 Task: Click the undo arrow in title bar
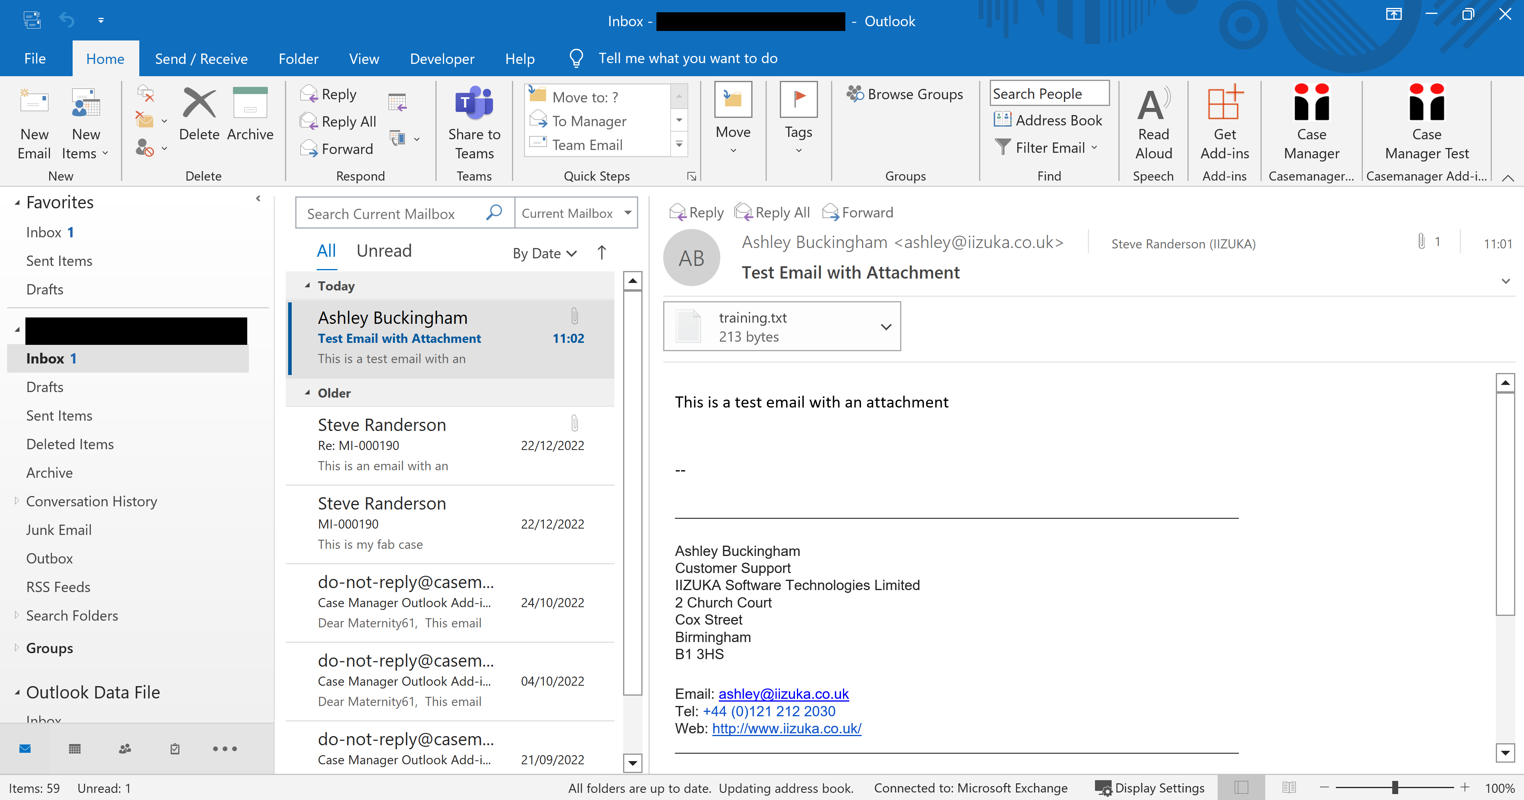pyautogui.click(x=66, y=20)
